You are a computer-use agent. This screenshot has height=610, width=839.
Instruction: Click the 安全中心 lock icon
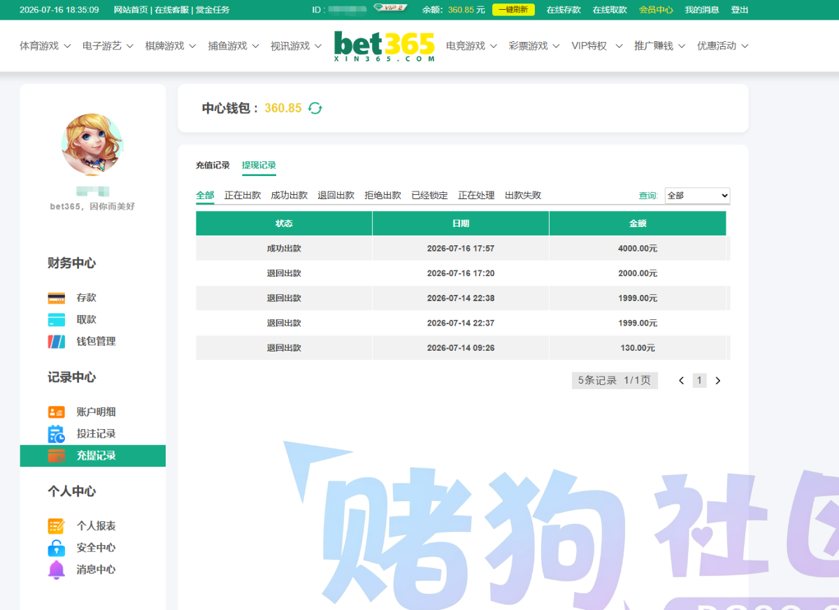click(57, 548)
